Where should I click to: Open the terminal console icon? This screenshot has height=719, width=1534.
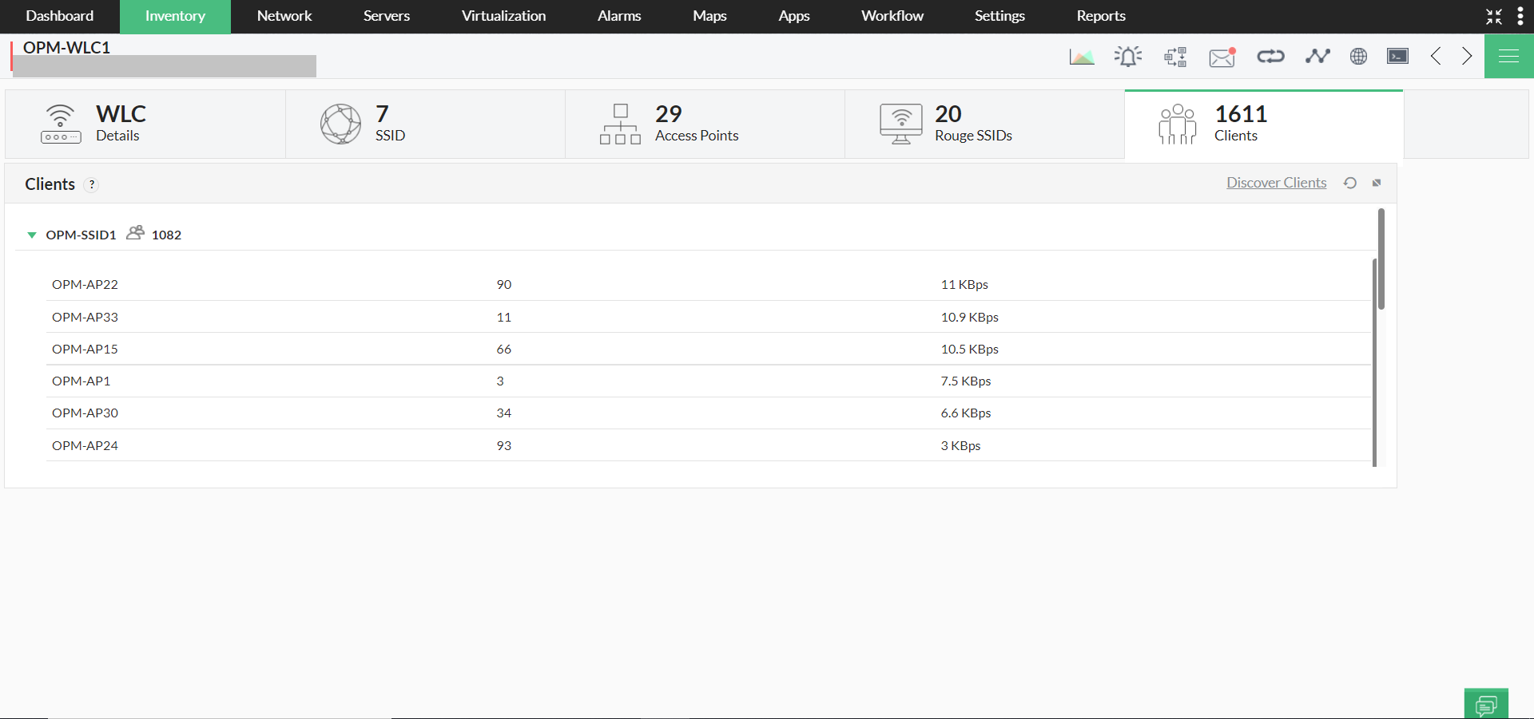coord(1397,56)
